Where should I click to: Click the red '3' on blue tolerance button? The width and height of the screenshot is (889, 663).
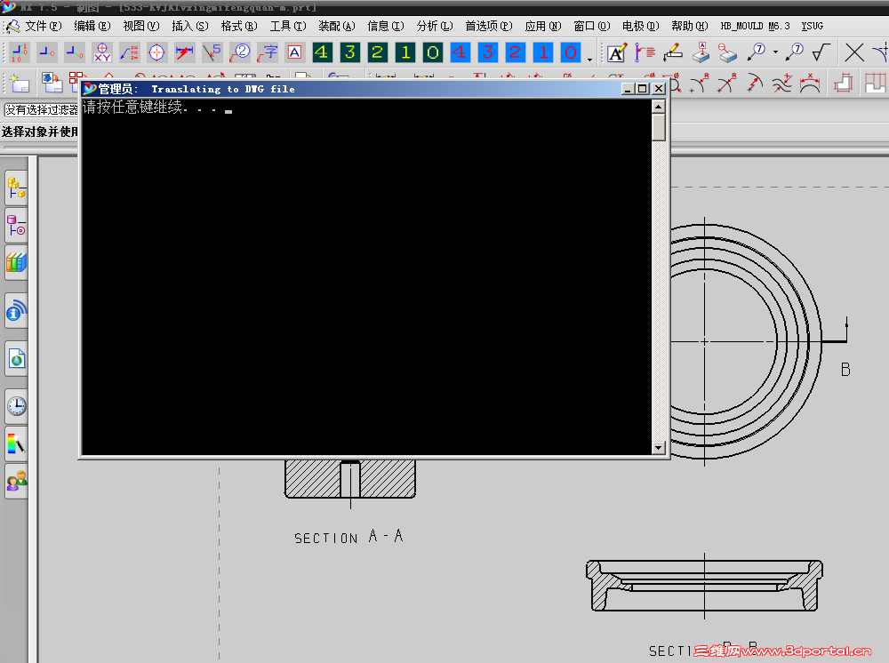tap(487, 52)
